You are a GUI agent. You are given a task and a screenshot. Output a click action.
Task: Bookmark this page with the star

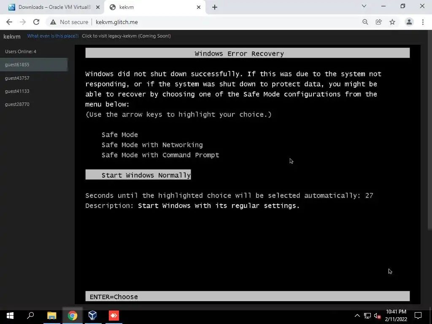coord(392,22)
